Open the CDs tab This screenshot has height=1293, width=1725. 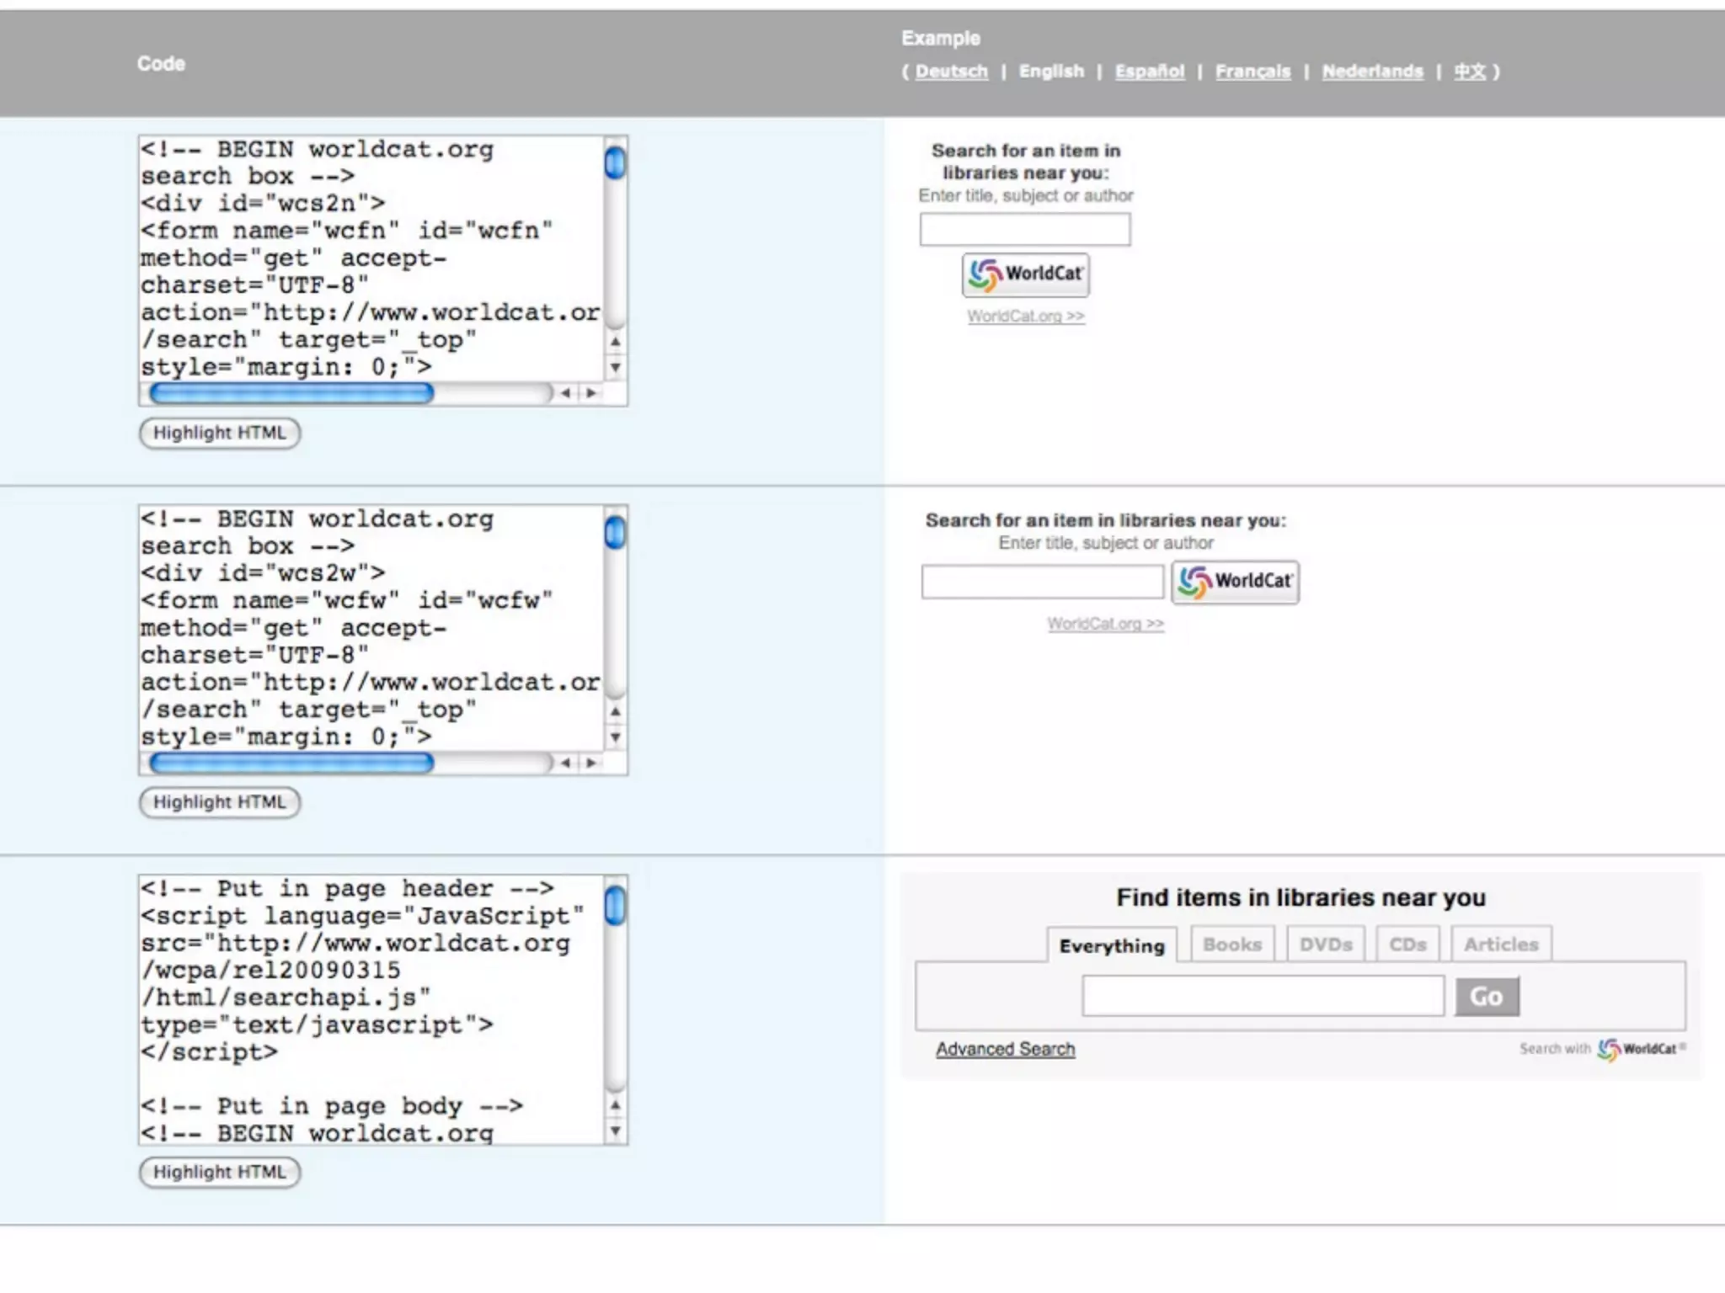(x=1407, y=944)
